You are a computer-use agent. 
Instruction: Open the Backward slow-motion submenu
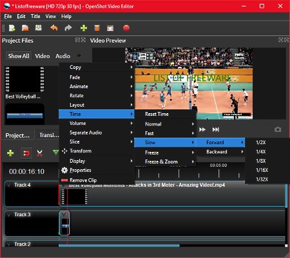tap(220, 152)
